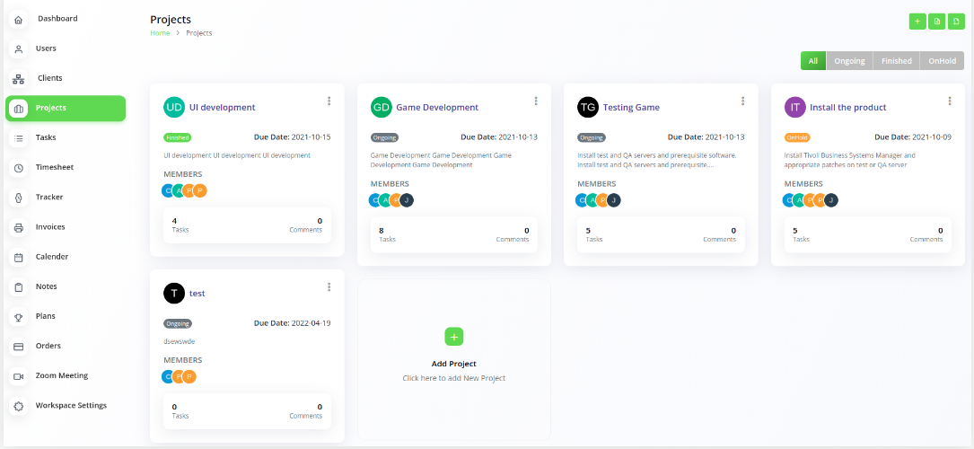This screenshot has height=449, width=974.
Task: Select the Invoices printer icon
Action: pyautogui.click(x=19, y=227)
